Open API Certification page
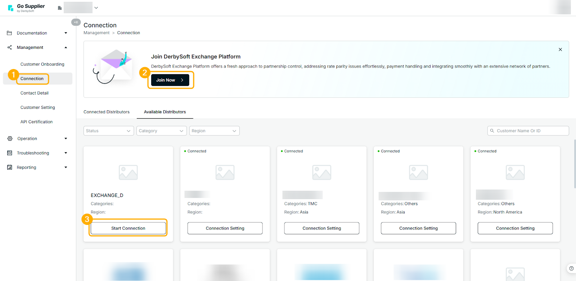The width and height of the screenshot is (576, 281). coord(36,122)
